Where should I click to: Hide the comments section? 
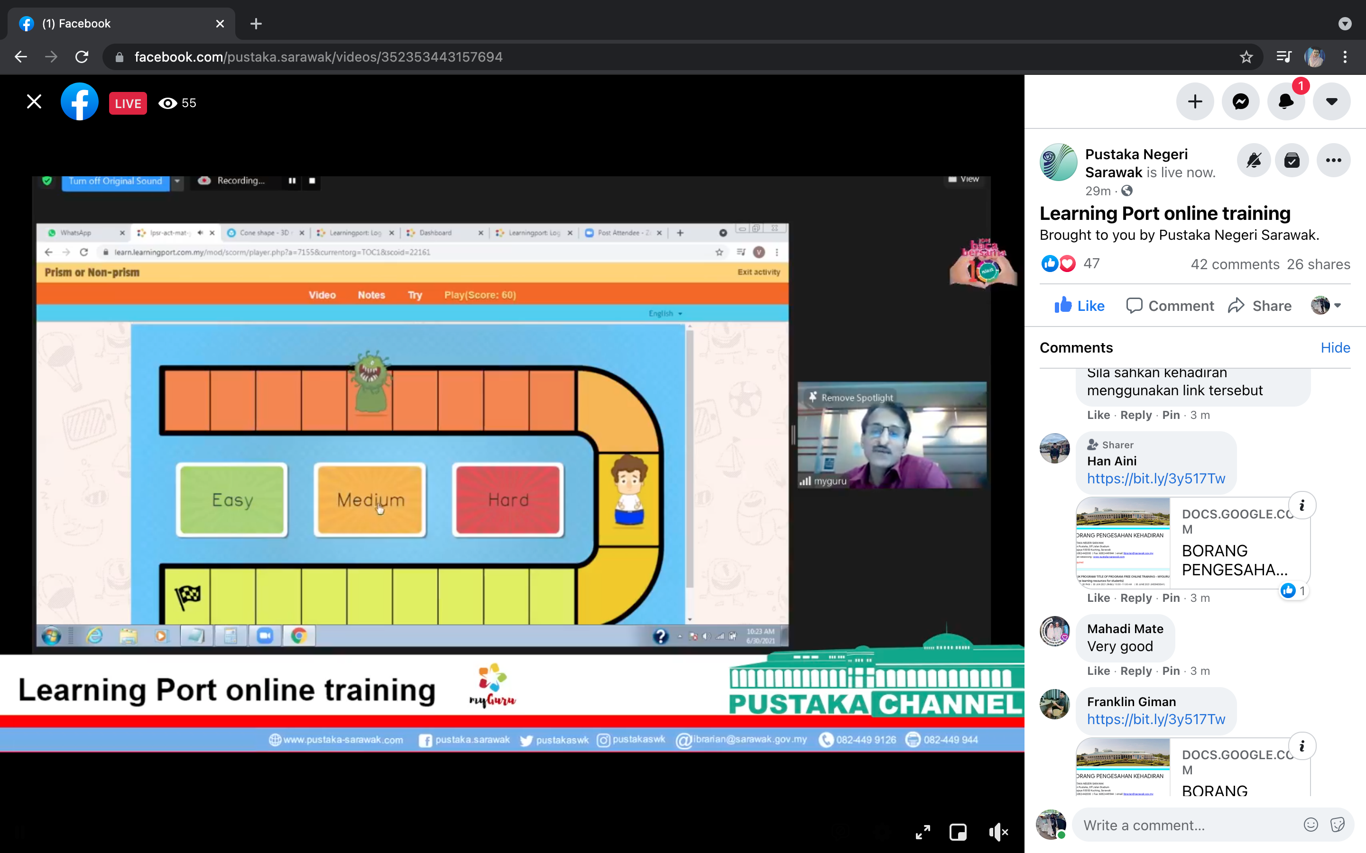click(1335, 347)
